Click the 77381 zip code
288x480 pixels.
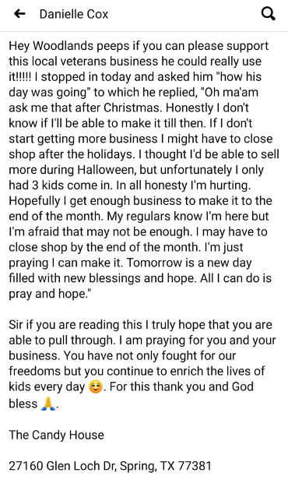[x=195, y=466]
